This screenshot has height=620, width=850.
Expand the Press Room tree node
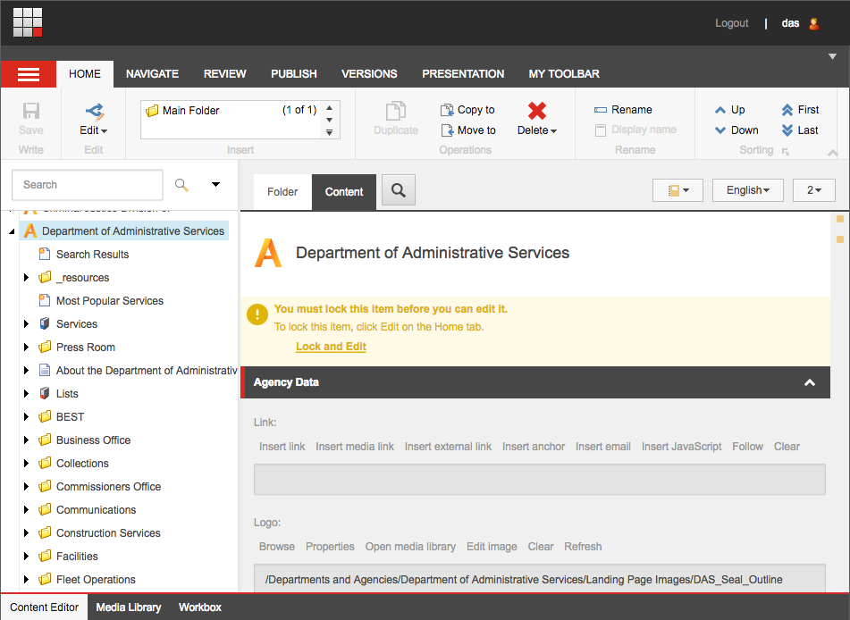tap(27, 348)
